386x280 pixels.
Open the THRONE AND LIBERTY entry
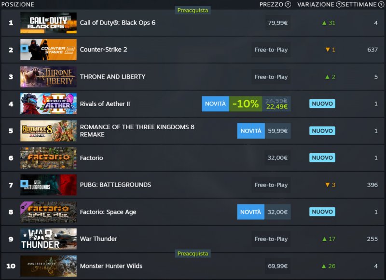click(112, 77)
